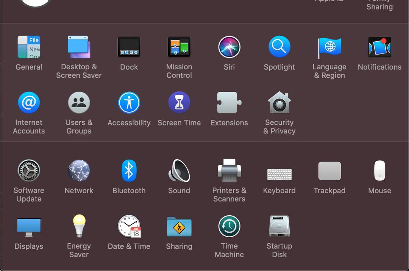Viewport: 409px width, 271px height.
Task: Check for Software Update
Action: coord(29,171)
